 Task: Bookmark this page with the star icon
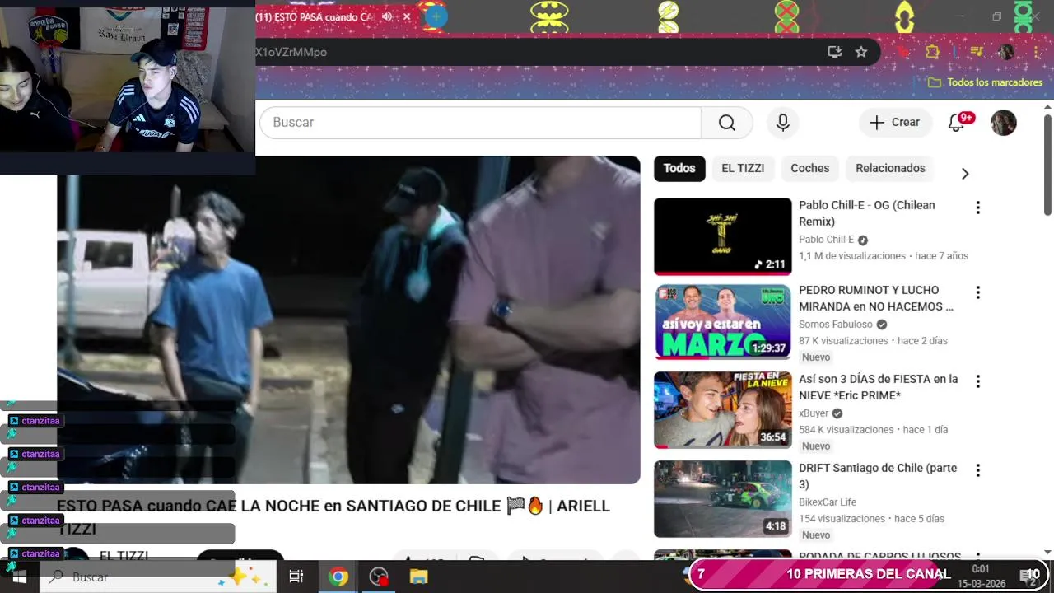[861, 52]
